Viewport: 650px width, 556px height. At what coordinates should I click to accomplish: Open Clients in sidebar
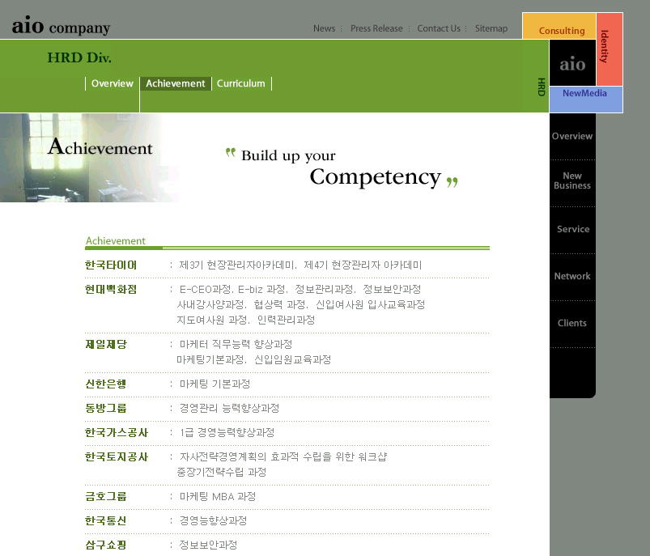point(572,323)
